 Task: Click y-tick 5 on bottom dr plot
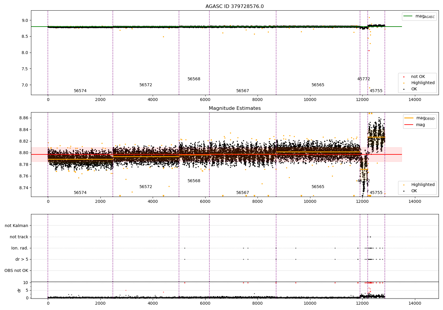pos(27,290)
